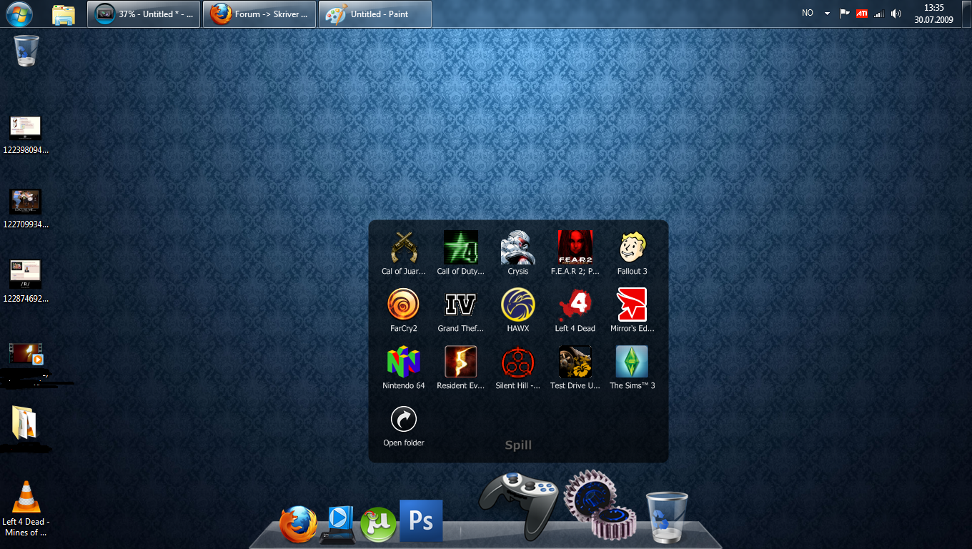Open Grand Theft Auto IV shortcut
Viewport: 972px width, 549px height.
pyautogui.click(x=461, y=305)
